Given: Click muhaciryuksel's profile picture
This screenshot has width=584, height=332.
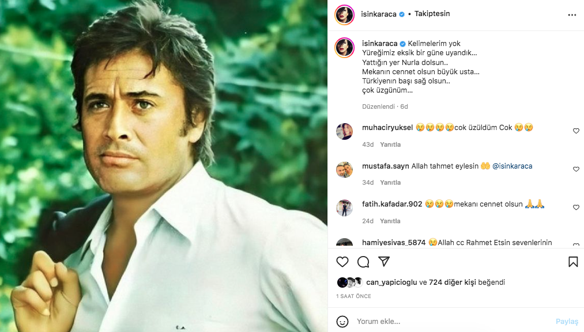Looking at the screenshot, I should tap(344, 131).
